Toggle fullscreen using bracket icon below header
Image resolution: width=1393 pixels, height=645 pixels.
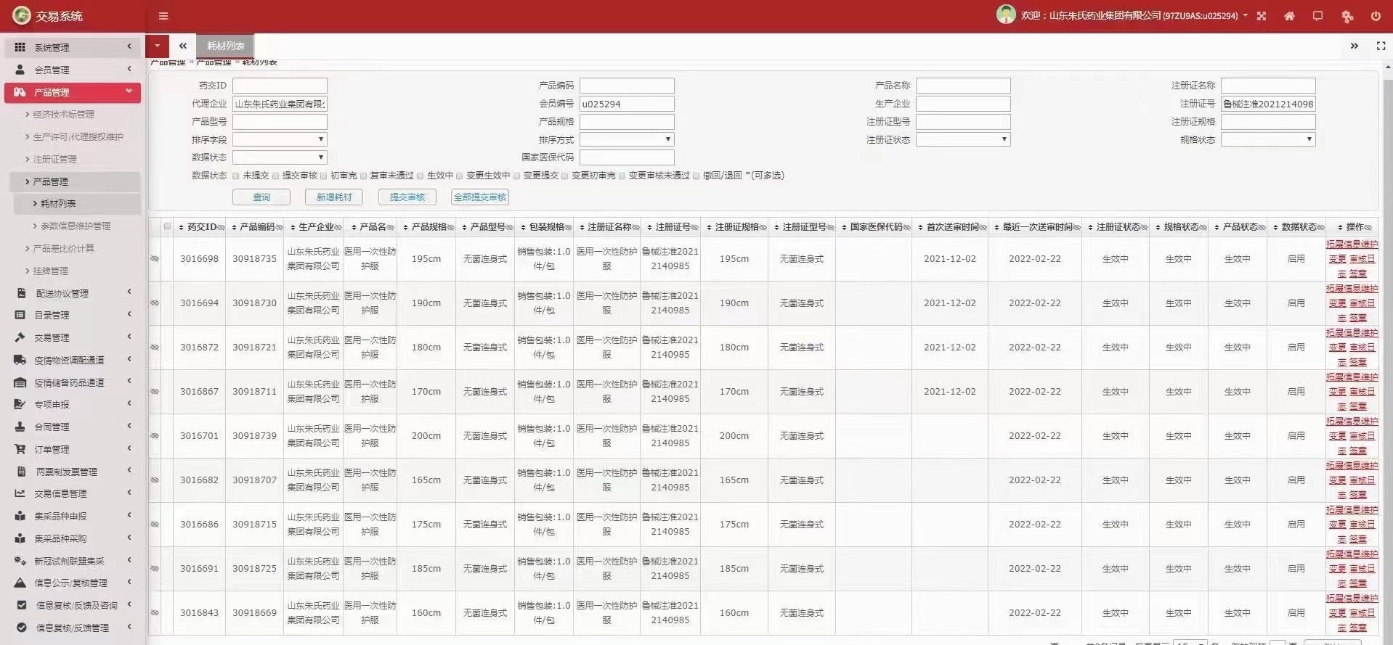click(1381, 46)
